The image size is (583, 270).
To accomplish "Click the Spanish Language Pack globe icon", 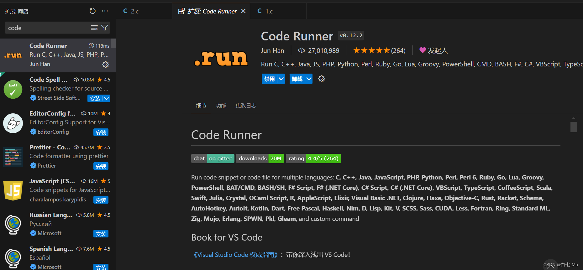I will click(x=13, y=259).
